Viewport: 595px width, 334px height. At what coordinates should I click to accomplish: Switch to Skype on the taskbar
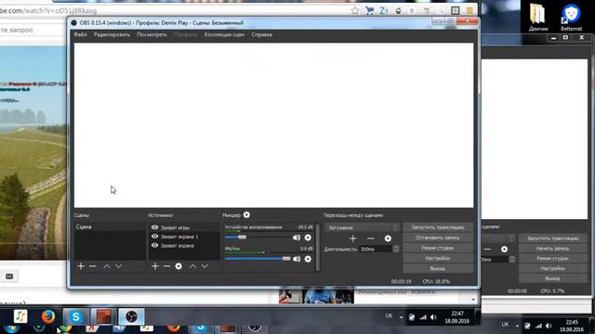tap(75, 316)
